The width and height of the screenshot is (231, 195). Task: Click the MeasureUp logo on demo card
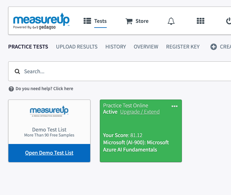49,111
